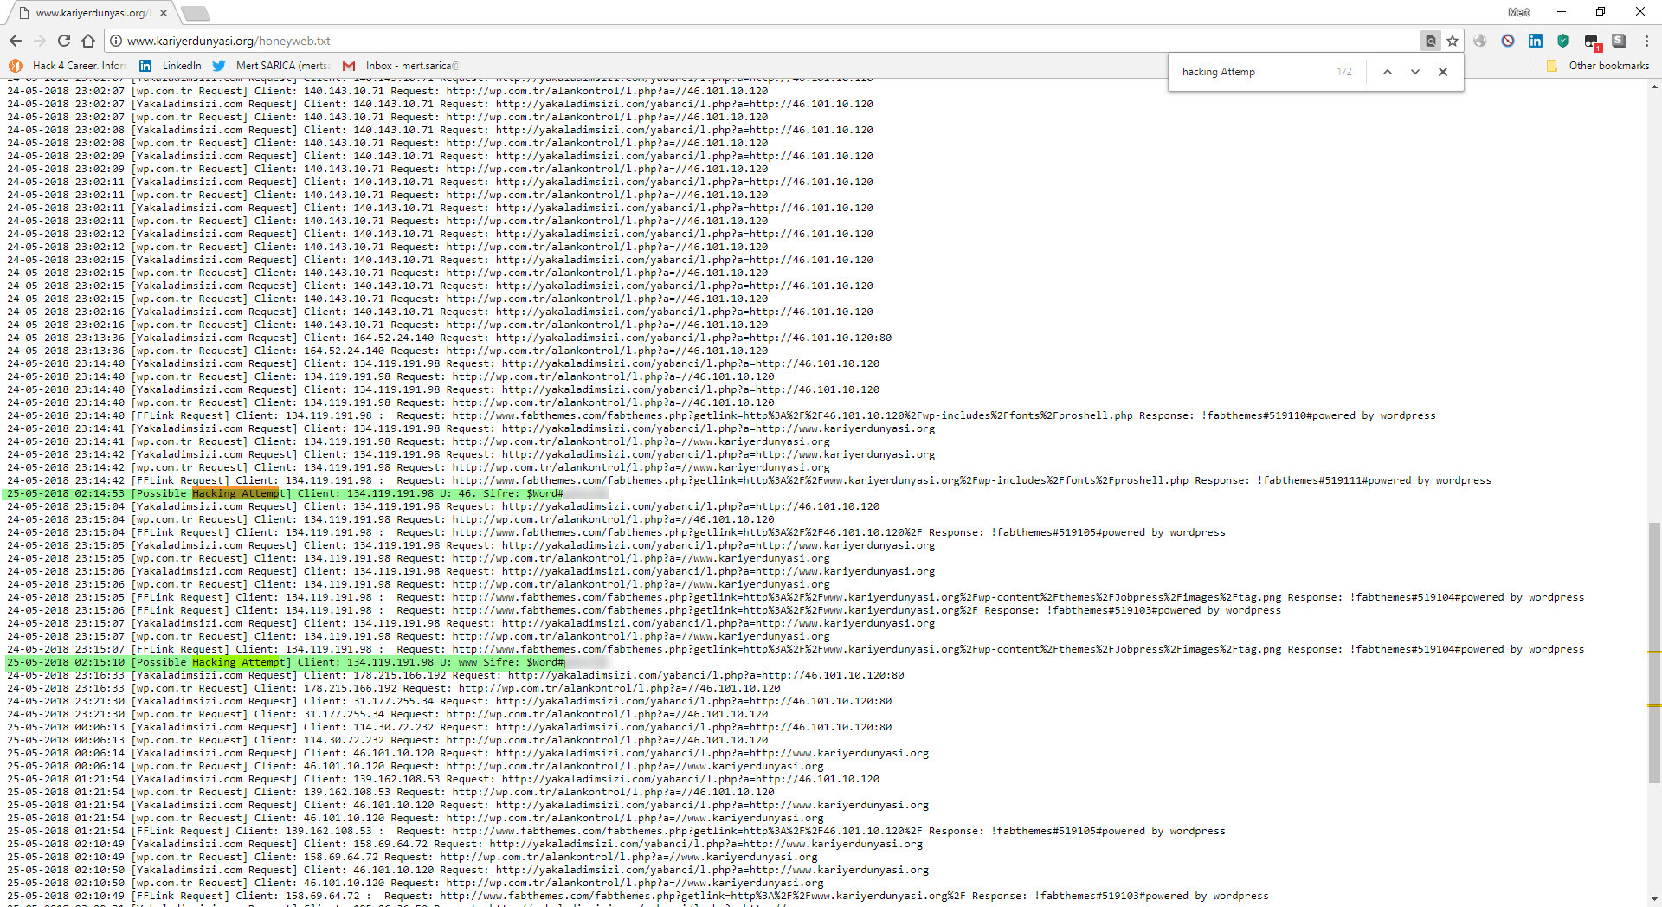Click the address bar URL
Image resolution: width=1662 pixels, height=907 pixels.
[229, 41]
